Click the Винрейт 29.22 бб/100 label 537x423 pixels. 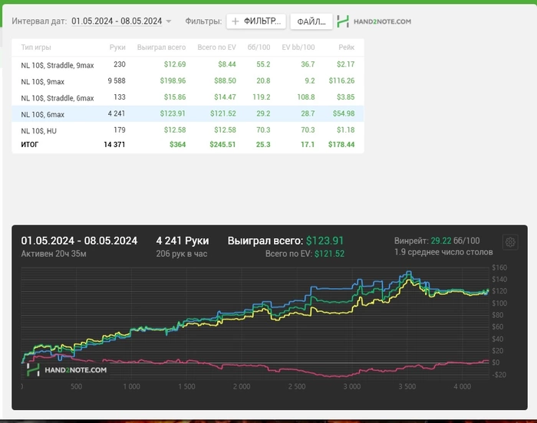[437, 241]
